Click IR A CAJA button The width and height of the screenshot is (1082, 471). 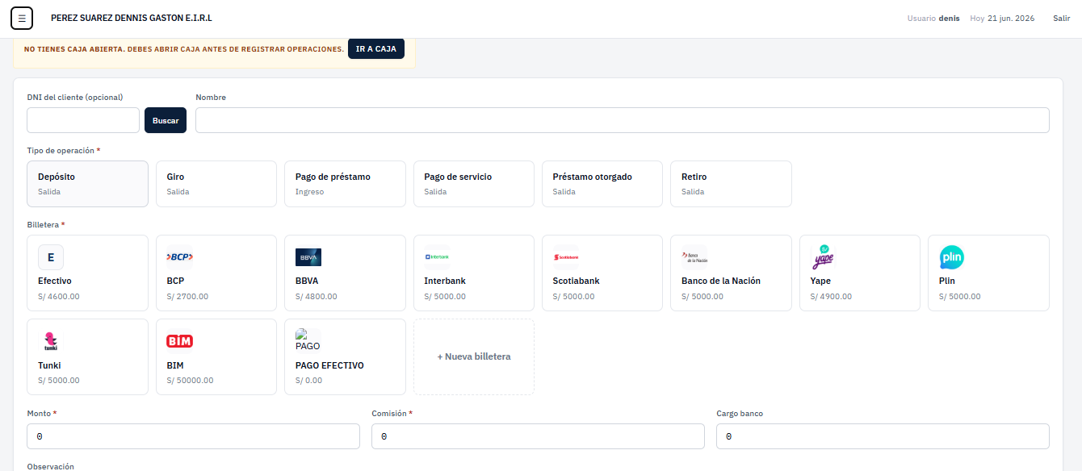click(376, 48)
